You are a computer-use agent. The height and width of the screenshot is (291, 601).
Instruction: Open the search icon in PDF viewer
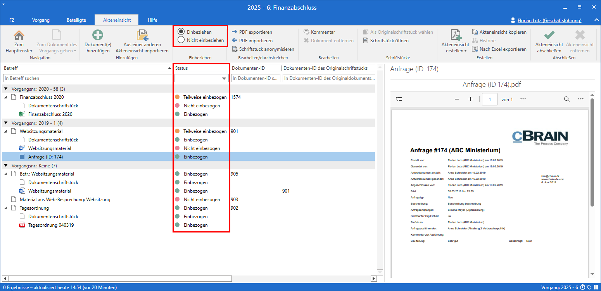[566, 99]
